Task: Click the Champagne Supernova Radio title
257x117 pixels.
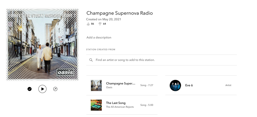Action: pyautogui.click(x=120, y=13)
